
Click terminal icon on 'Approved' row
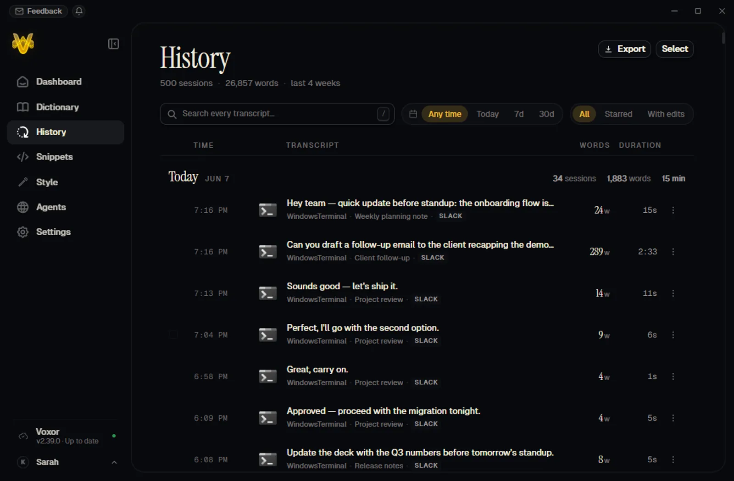tap(268, 418)
